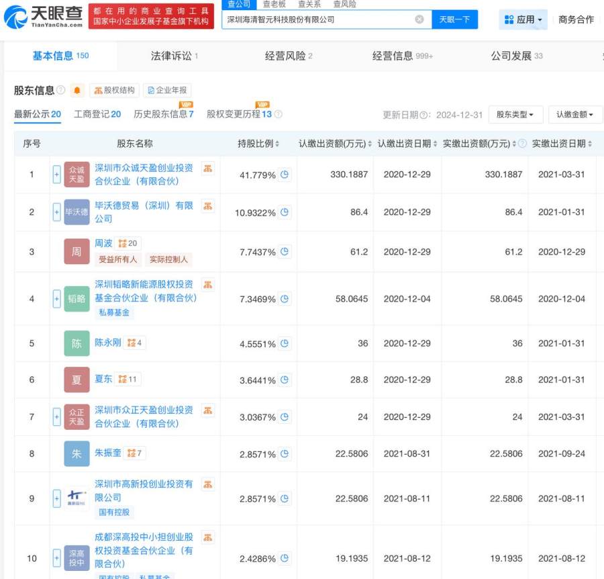Open equity chart icon for 深圳韬略新能源股权投资
This screenshot has height=579, width=604.
pos(208,285)
